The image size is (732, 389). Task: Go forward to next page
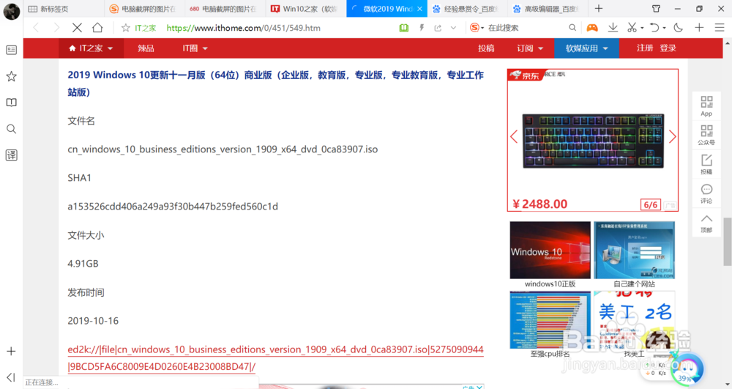56,28
